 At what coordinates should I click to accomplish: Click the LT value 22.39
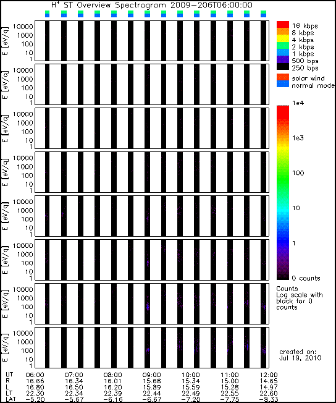113,394
